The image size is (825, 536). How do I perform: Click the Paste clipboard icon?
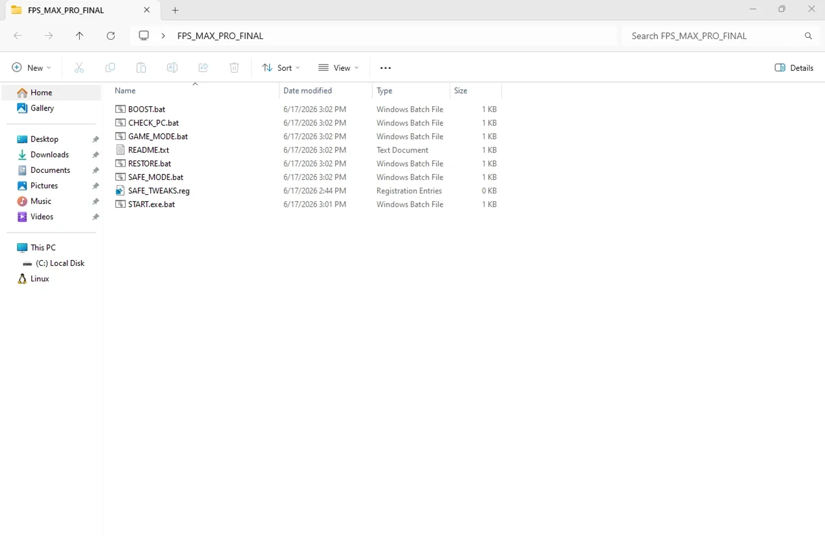tap(141, 68)
